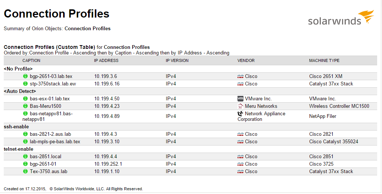382x194 pixels.
Task: Select the <No Profile> group header
Action: click(x=18, y=69)
